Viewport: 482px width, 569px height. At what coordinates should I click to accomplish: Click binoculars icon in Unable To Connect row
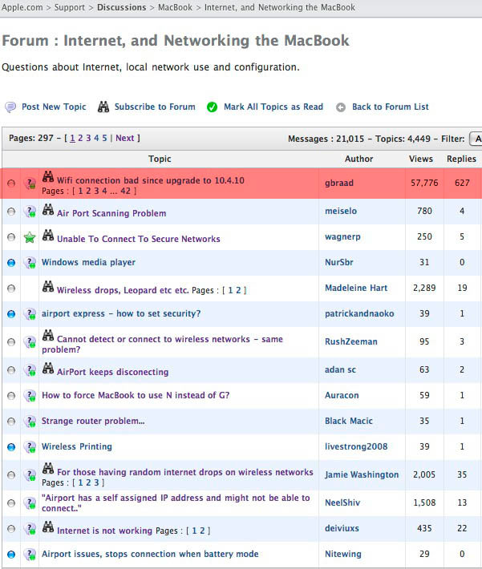[x=48, y=235]
